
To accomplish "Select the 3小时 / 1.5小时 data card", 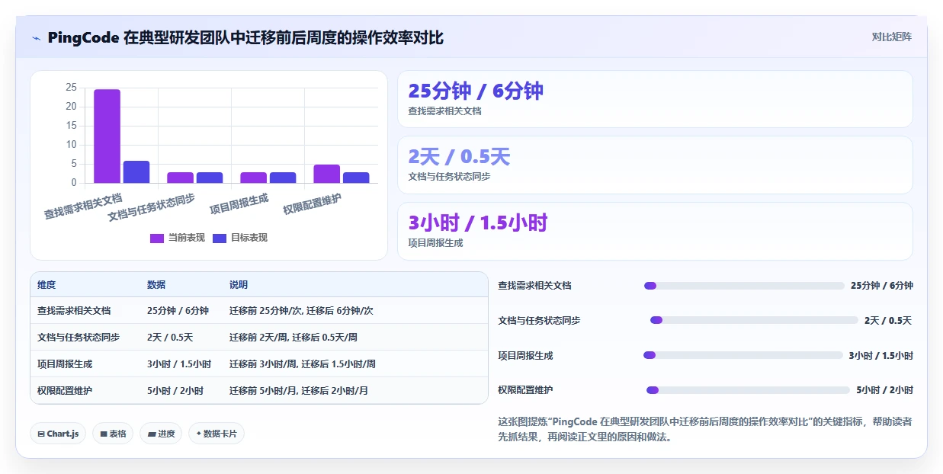I will point(655,231).
